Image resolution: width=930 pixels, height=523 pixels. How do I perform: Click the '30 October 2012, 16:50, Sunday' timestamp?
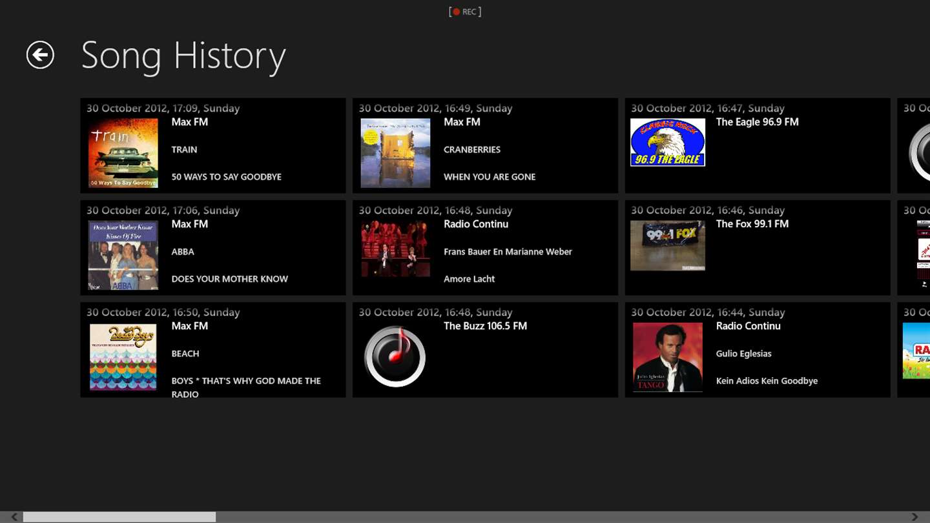pyautogui.click(x=163, y=313)
